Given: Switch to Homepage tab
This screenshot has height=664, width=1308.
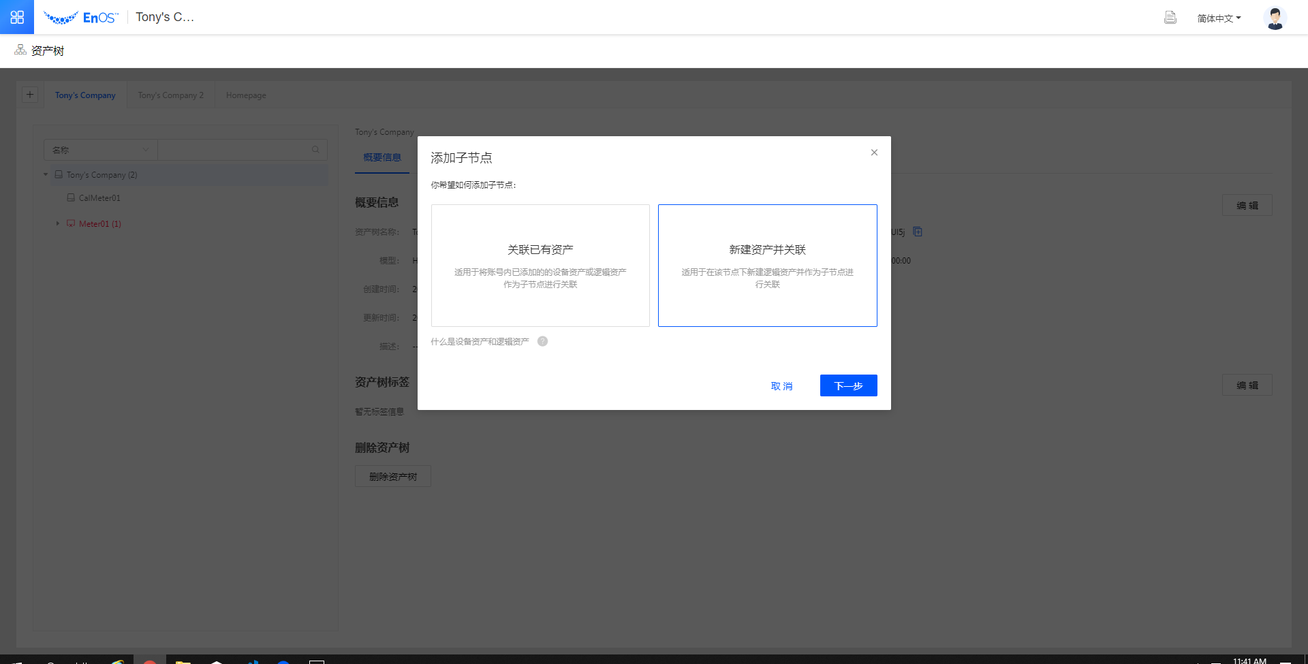Looking at the screenshot, I should pyautogui.click(x=246, y=95).
